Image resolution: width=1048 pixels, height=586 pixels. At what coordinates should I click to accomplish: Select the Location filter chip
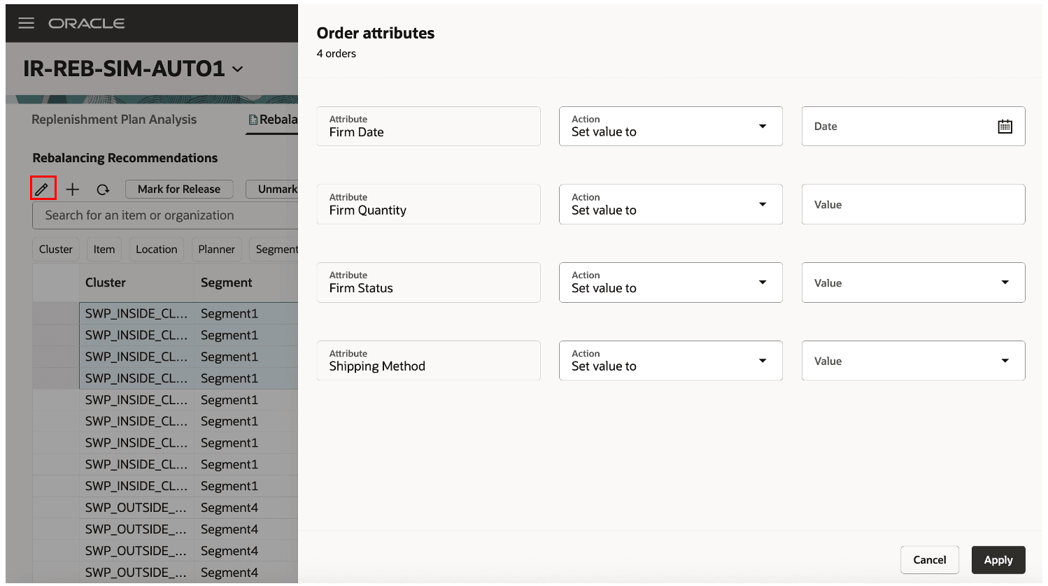click(x=157, y=249)
